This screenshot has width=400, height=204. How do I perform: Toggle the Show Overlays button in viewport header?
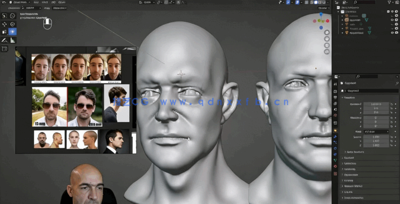(297, 2)
